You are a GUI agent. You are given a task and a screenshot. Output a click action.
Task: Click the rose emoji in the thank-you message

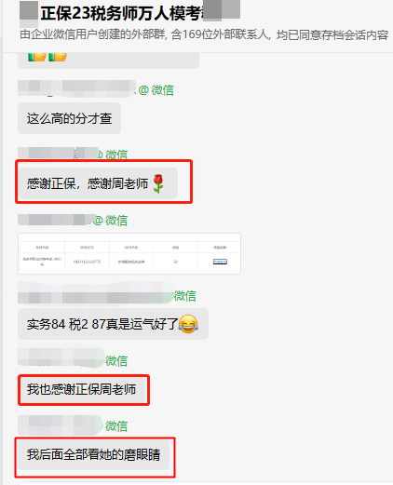click(x=158, y=183)
